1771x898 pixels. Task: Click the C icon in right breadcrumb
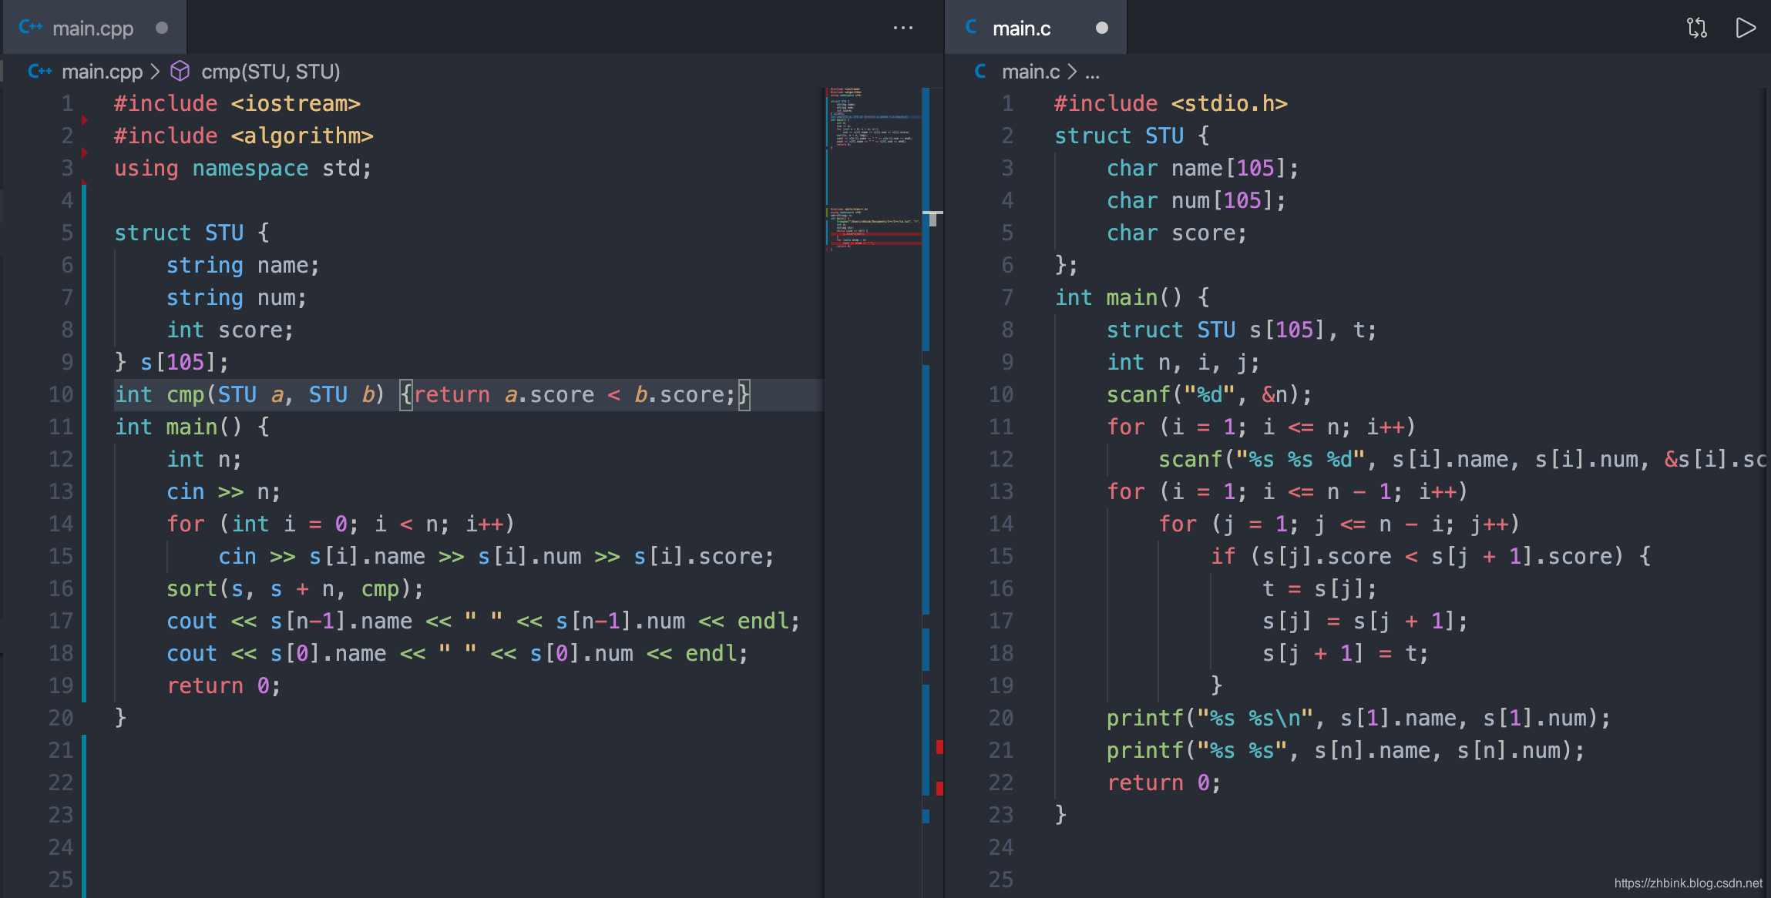980,71
